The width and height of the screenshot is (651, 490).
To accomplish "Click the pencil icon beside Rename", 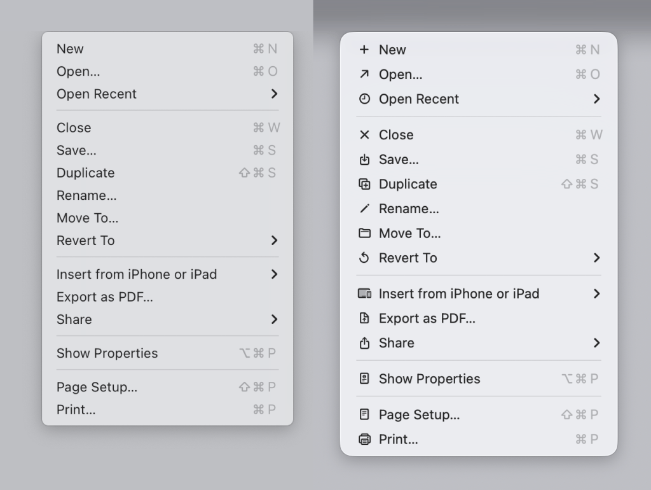I will point(366,209).
